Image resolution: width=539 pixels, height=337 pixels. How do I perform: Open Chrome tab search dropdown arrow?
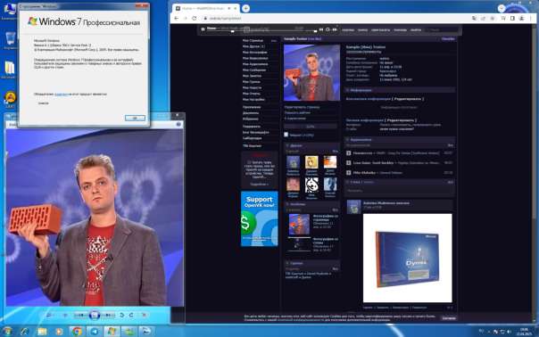point(502,8)
